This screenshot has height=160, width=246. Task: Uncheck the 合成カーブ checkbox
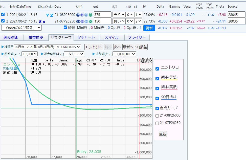coord(157,108)
